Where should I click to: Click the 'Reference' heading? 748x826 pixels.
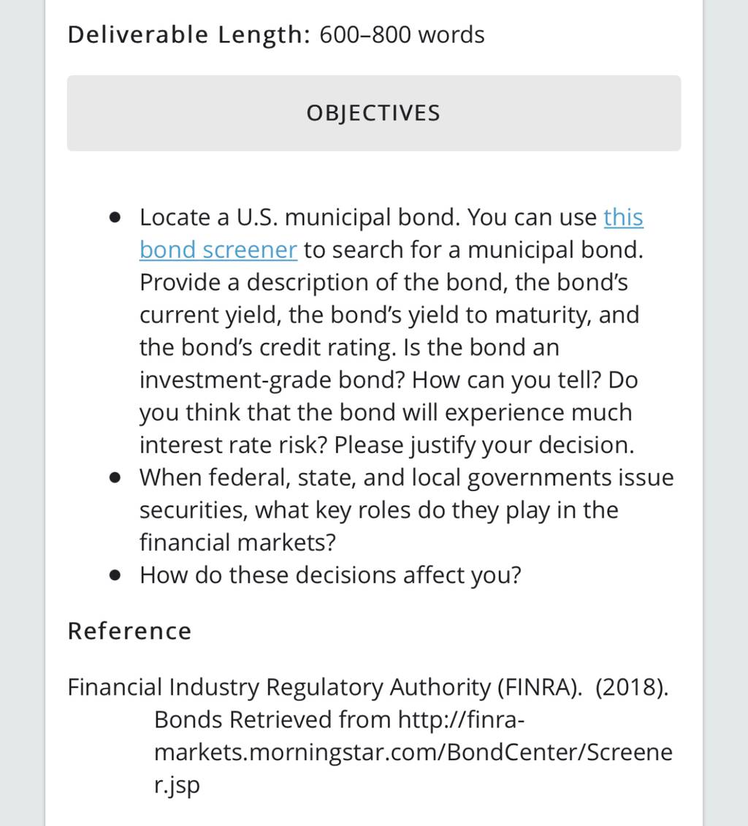click(129, 631)
